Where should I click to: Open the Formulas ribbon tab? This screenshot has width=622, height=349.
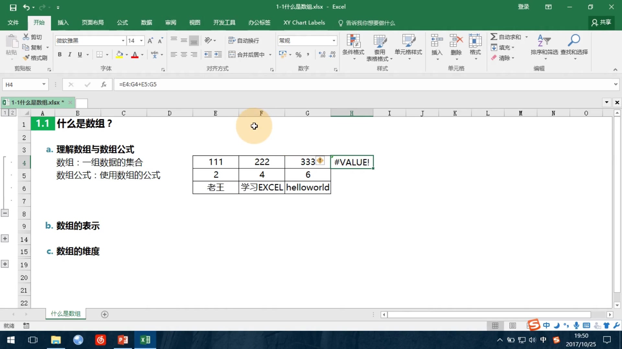tap(122, 23)
